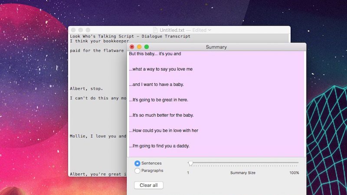Click the Untitled.txt window title
The height and width of the screenshot is (195, 347).
[172, 30]
